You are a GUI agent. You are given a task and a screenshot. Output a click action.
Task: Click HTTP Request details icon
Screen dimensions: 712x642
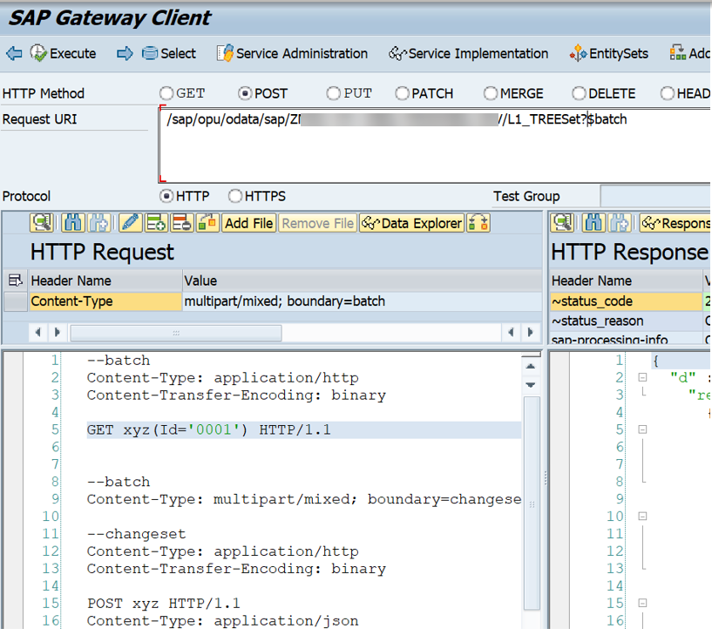tap(42, 223)
